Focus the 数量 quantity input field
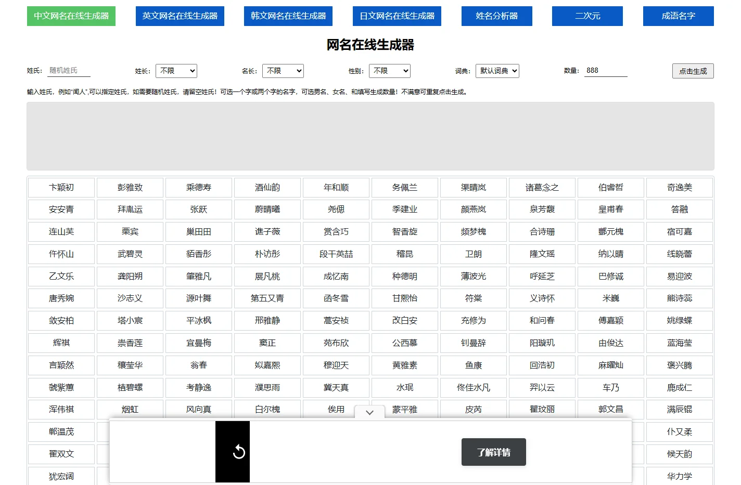This screenshot has height=485, width=741. click(x=606, y=71)
